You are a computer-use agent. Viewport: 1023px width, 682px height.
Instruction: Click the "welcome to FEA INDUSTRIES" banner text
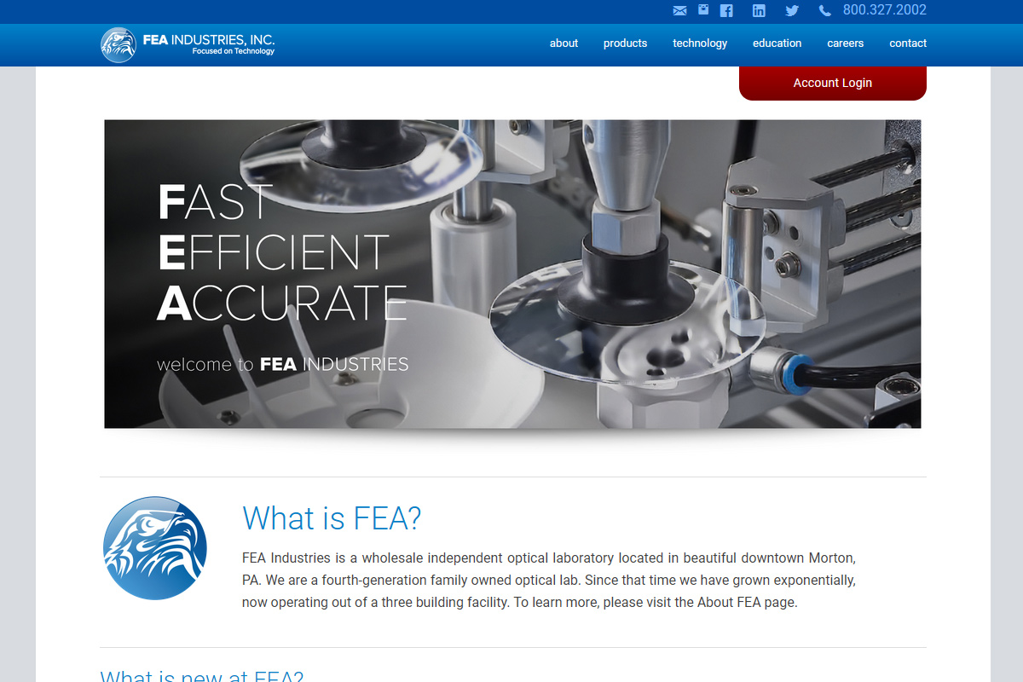pyautogui.click(x=283, y=365)
